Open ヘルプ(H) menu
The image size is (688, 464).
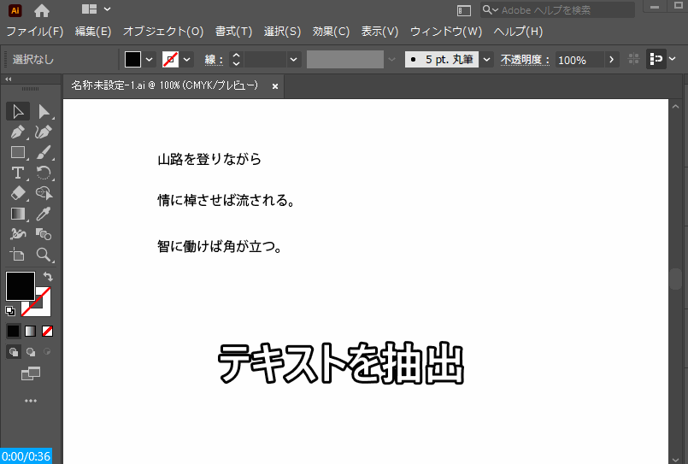pyautogui.click(x=518, y=32)
